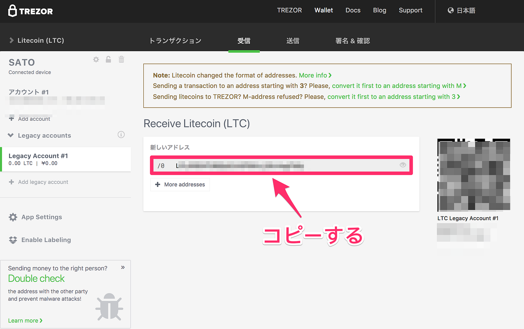Click the Learn more link

tap(25, 321)
